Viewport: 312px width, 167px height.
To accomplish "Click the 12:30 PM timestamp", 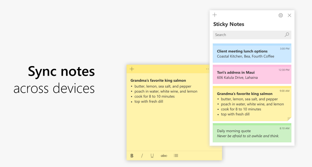I will pos(284,70).
